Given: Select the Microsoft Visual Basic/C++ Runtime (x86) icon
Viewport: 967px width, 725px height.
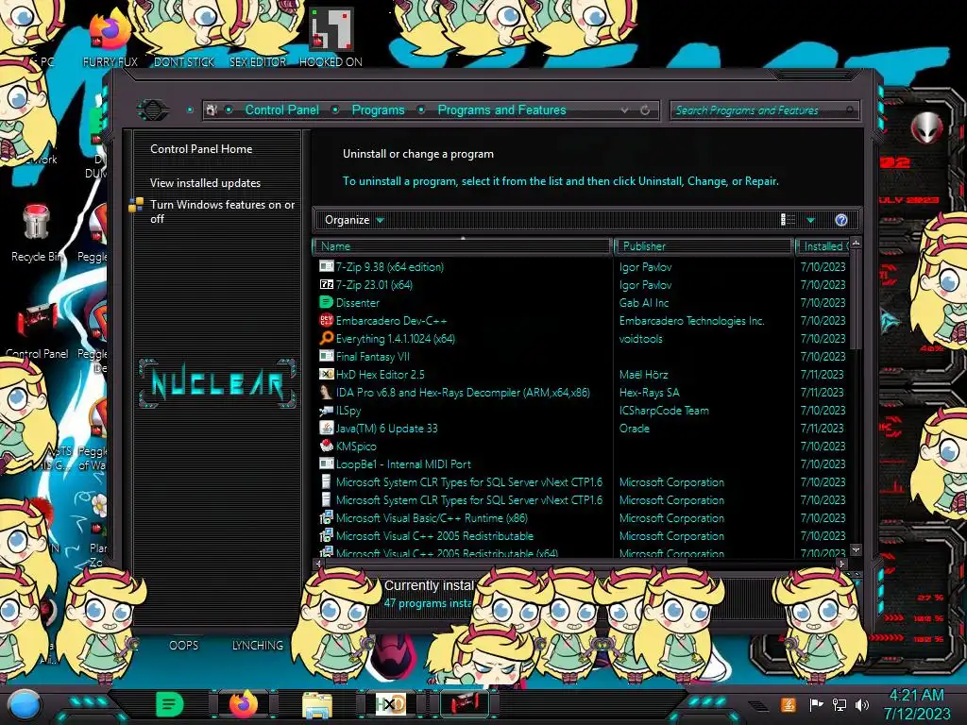Looking at the screenshot, I should tap(326, 518).
